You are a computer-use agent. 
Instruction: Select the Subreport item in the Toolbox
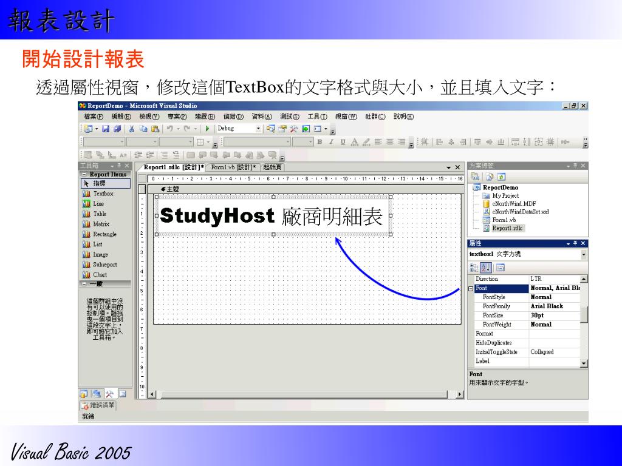coord(106,265)
